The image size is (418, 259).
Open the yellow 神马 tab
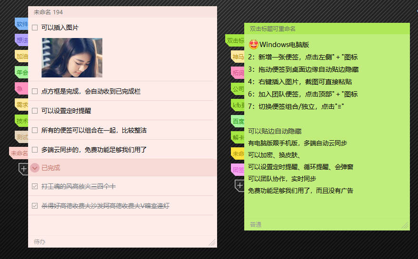[x=238, y=57]
